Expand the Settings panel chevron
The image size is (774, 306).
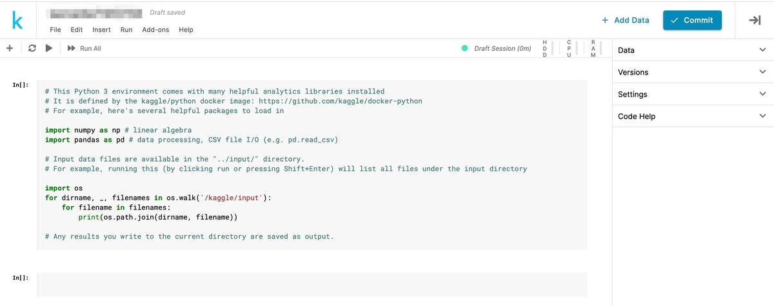coord(763,94)
